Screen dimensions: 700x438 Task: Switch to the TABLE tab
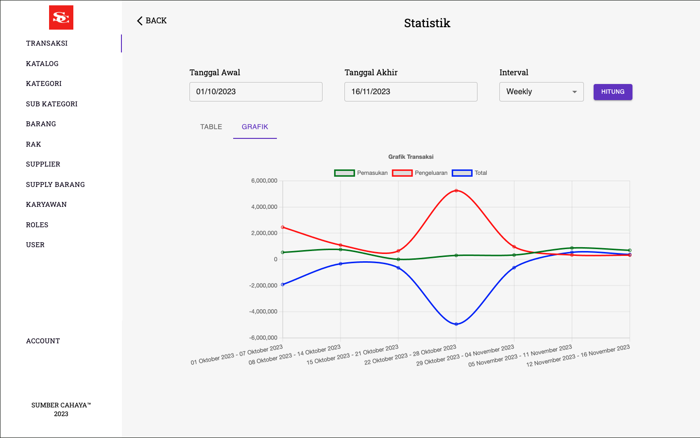(x=211, y=127)
